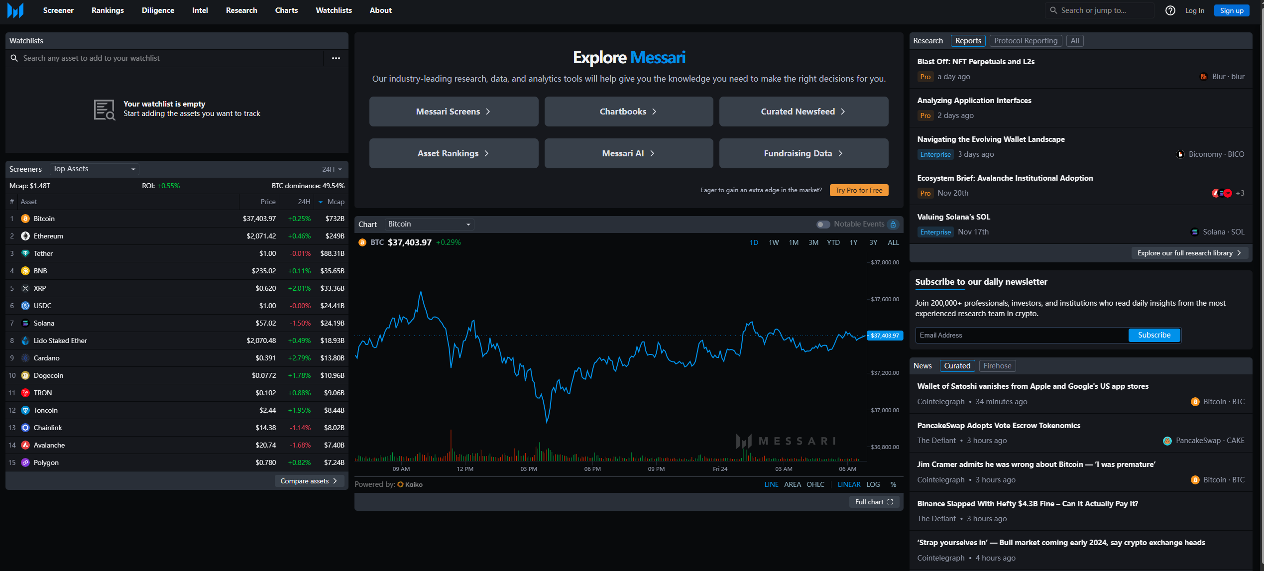Click the Kaiko logo near Powered by
The height and width of the screenshot is (571, 1264).
pyautogui.click(x=410, y=484)
